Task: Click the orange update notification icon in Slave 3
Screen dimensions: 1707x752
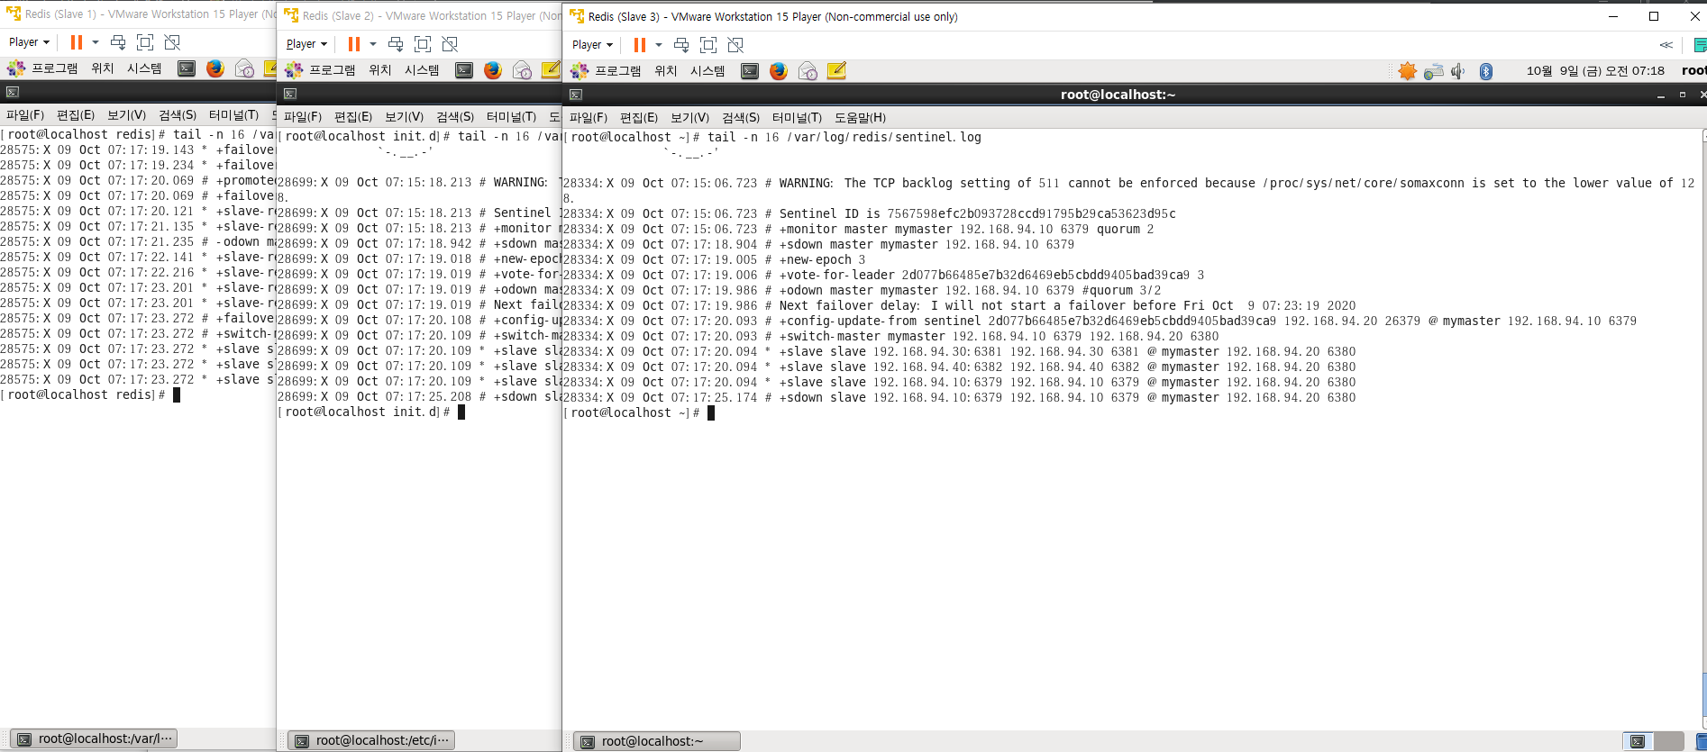Action: [1408, 71]
